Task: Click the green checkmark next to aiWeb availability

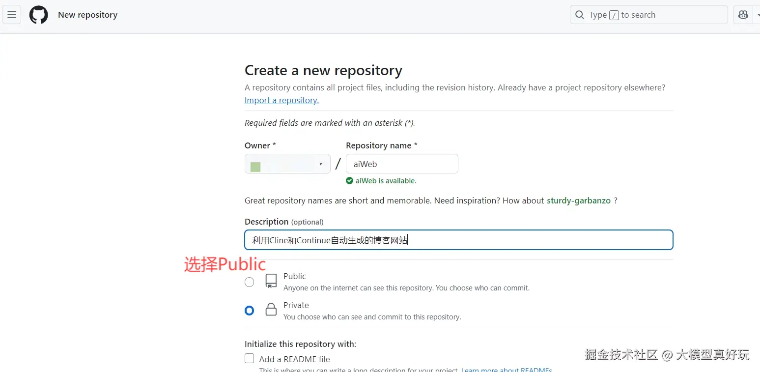Action: [349, 180]
